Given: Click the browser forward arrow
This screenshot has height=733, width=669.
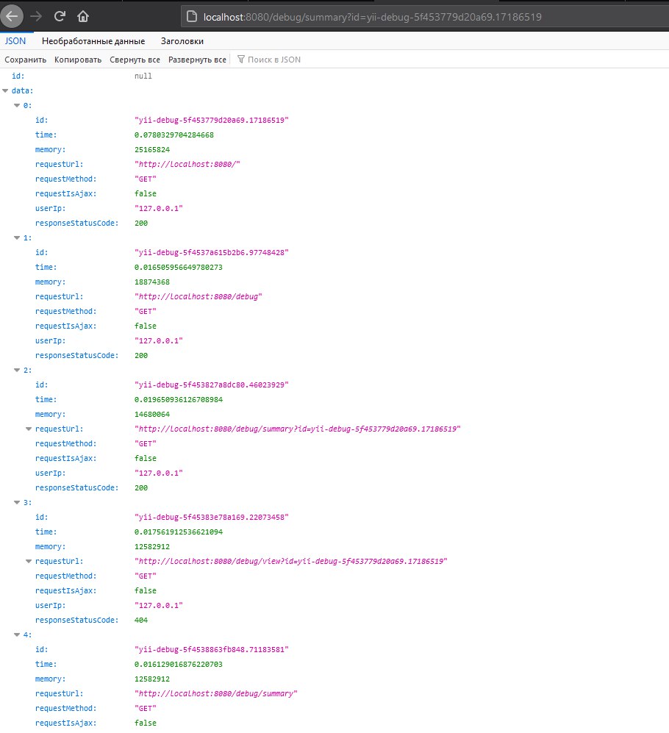Looking at the screenshot, I should click(x=36, y=17).
